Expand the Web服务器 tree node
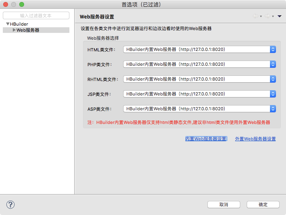Screen dimensions: 286x215 tap(14, 30)
